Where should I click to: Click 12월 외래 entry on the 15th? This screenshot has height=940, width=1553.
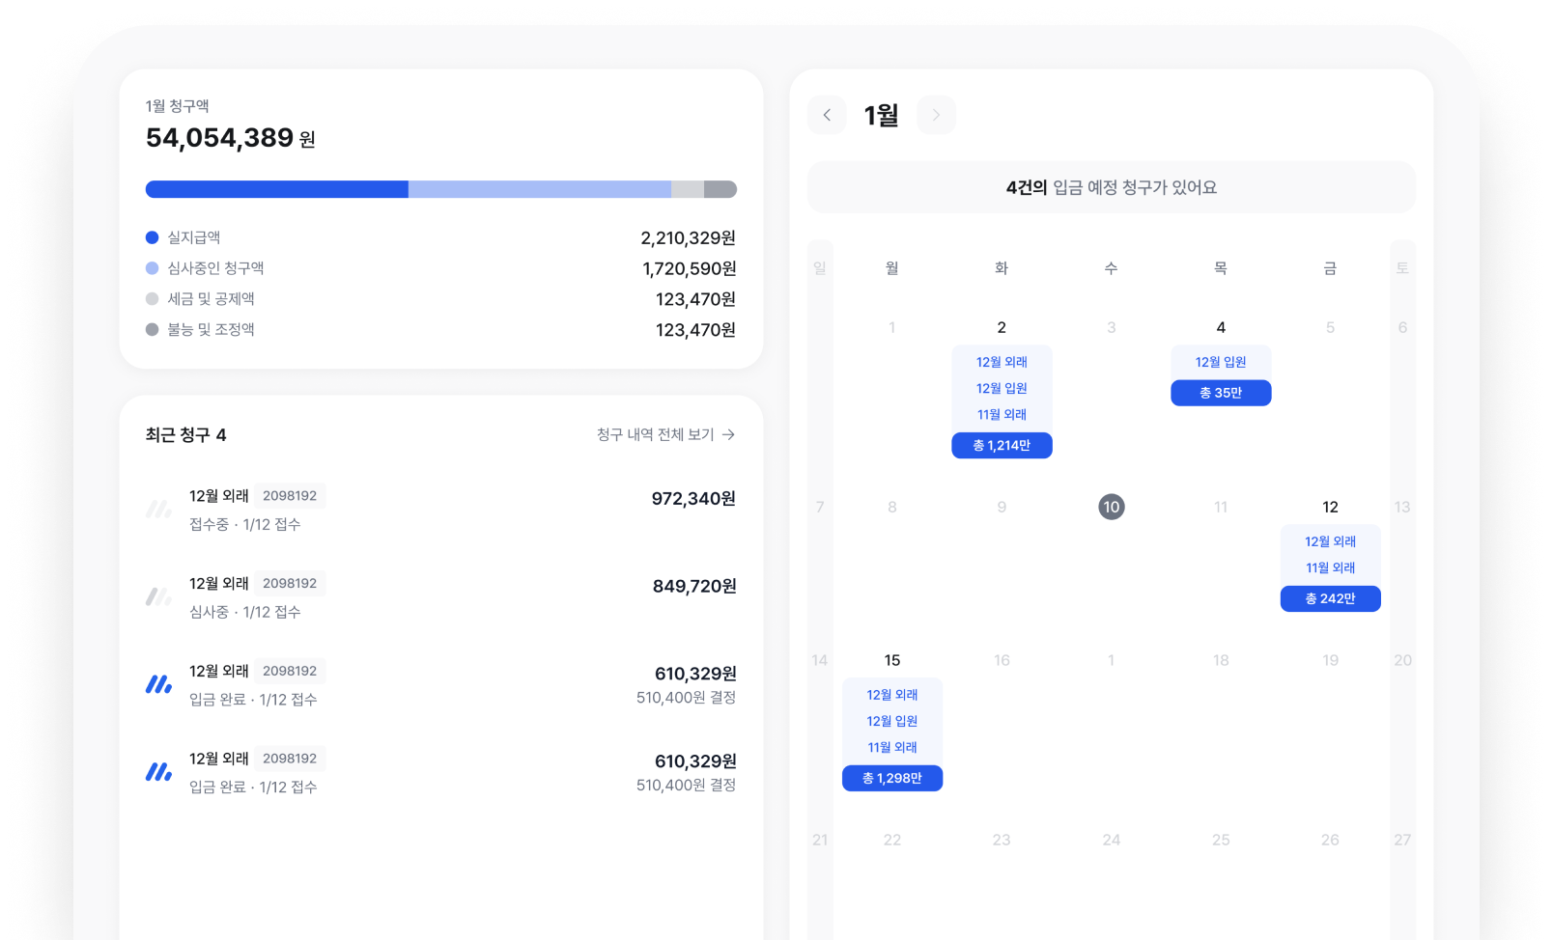coord(892,695)
